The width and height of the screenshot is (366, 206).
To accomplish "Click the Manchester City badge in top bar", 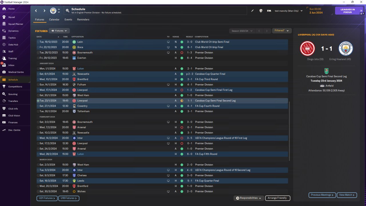I will 53,11.
